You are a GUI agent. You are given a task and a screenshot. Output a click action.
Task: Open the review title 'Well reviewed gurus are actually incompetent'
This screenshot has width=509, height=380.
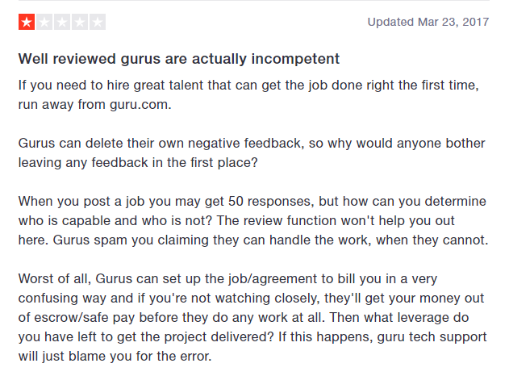[x=178, y=59]
